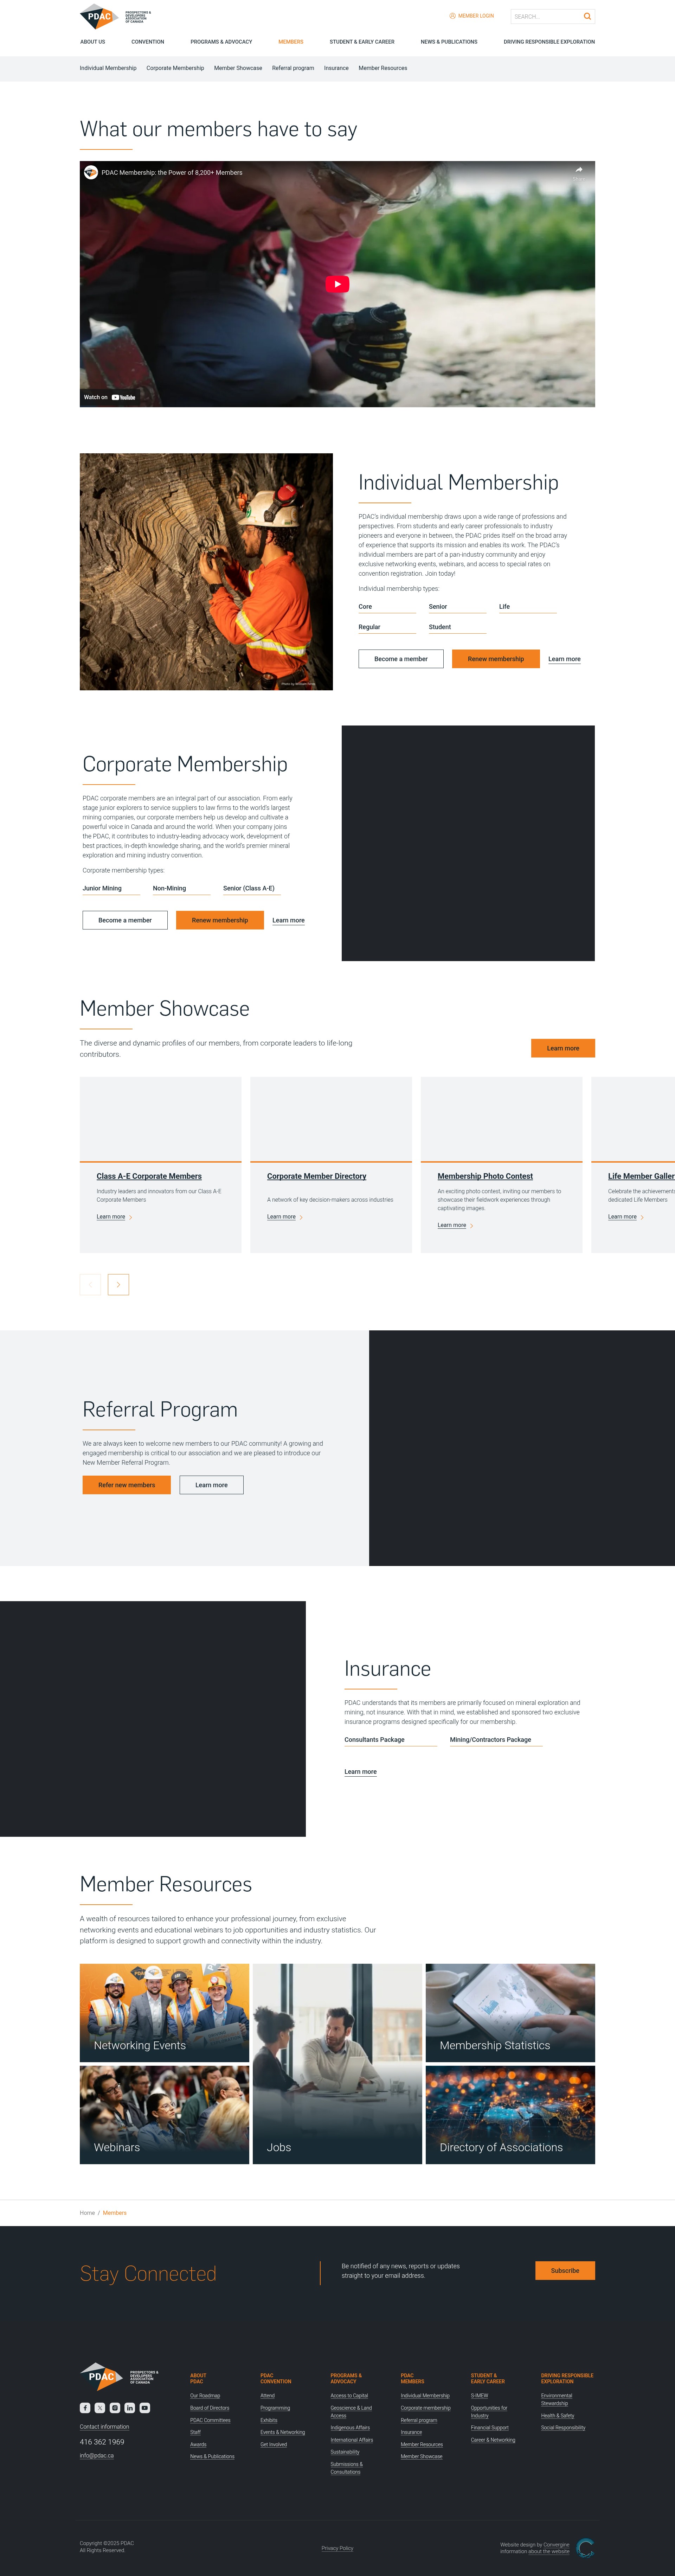675x2576 pixels.
Task: Open the Members menu
Action: coord(291,42)
